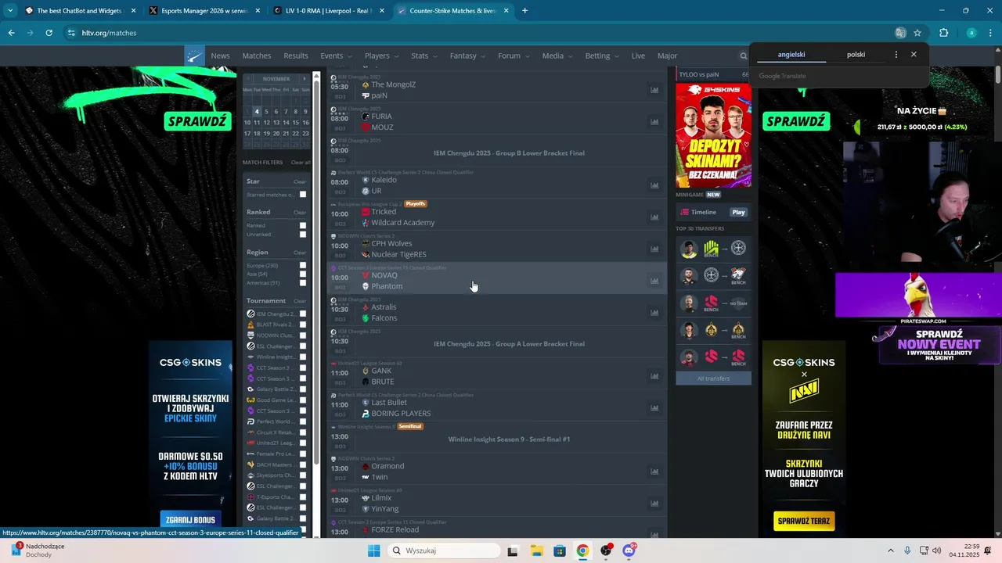The height and width of the screenshot is (563, 1002).
Task: Expand the Forum dropdown menu
Action: (514, 56)
